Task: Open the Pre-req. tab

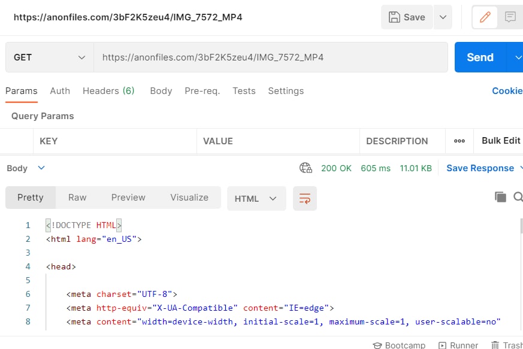Action: [x=202, y=91]
